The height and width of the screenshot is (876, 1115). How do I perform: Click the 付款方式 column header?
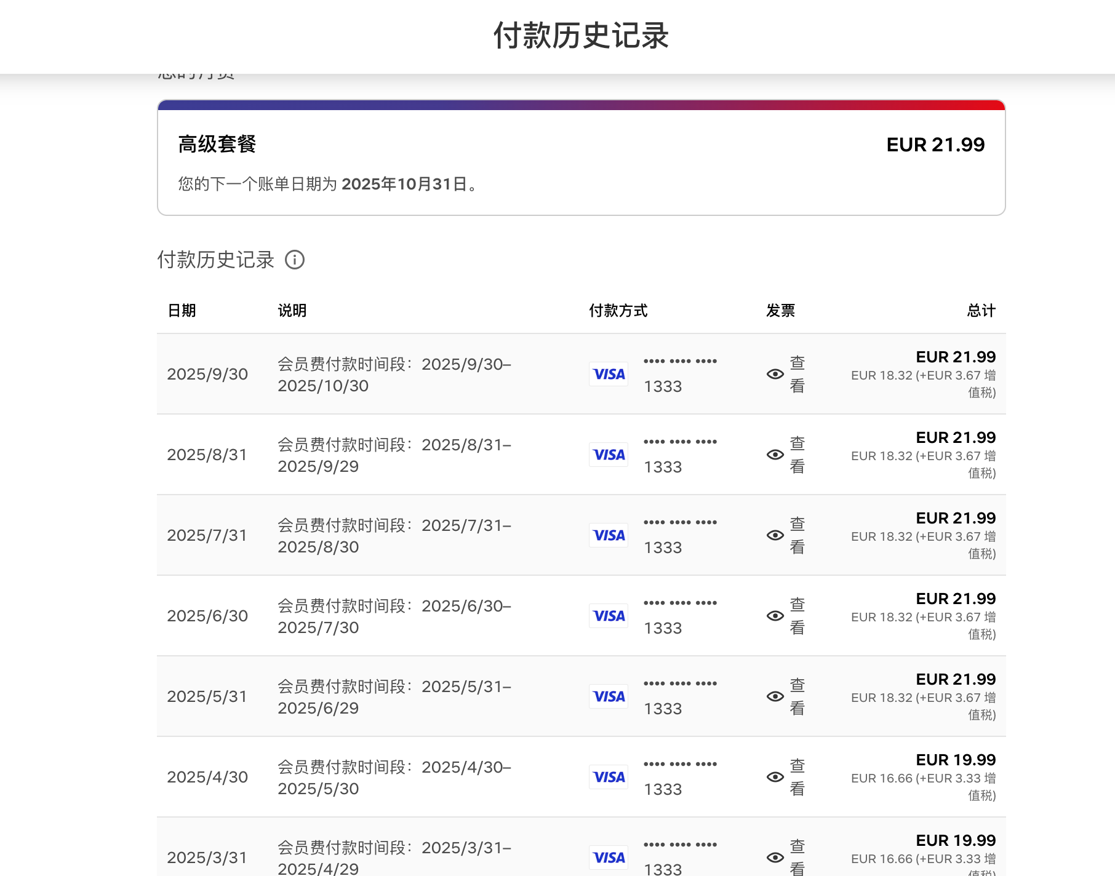pyautogui.click(x=618, y=311)
